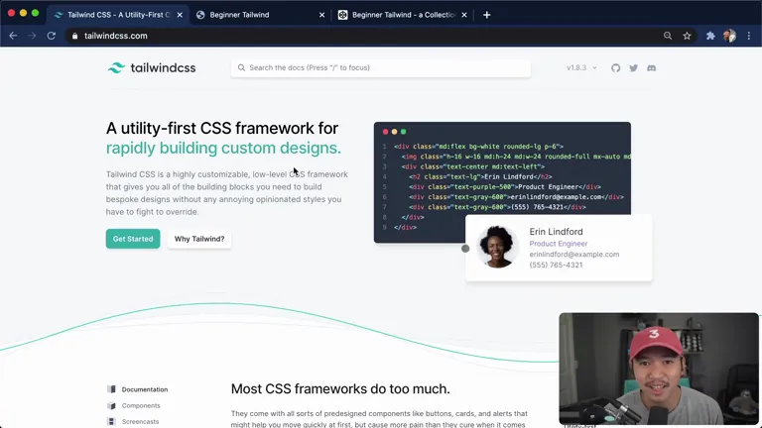Switch to the Beginner Tailwind tab
The width and height of the screenshot is (762, 428).
pyautogui.click(x=262, y=15)
